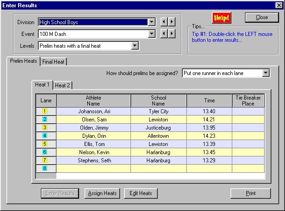The width and height of the screenshot is (285, 211).
Task: Click the empty athlete cell in lane 8
Action: [94, 168]
